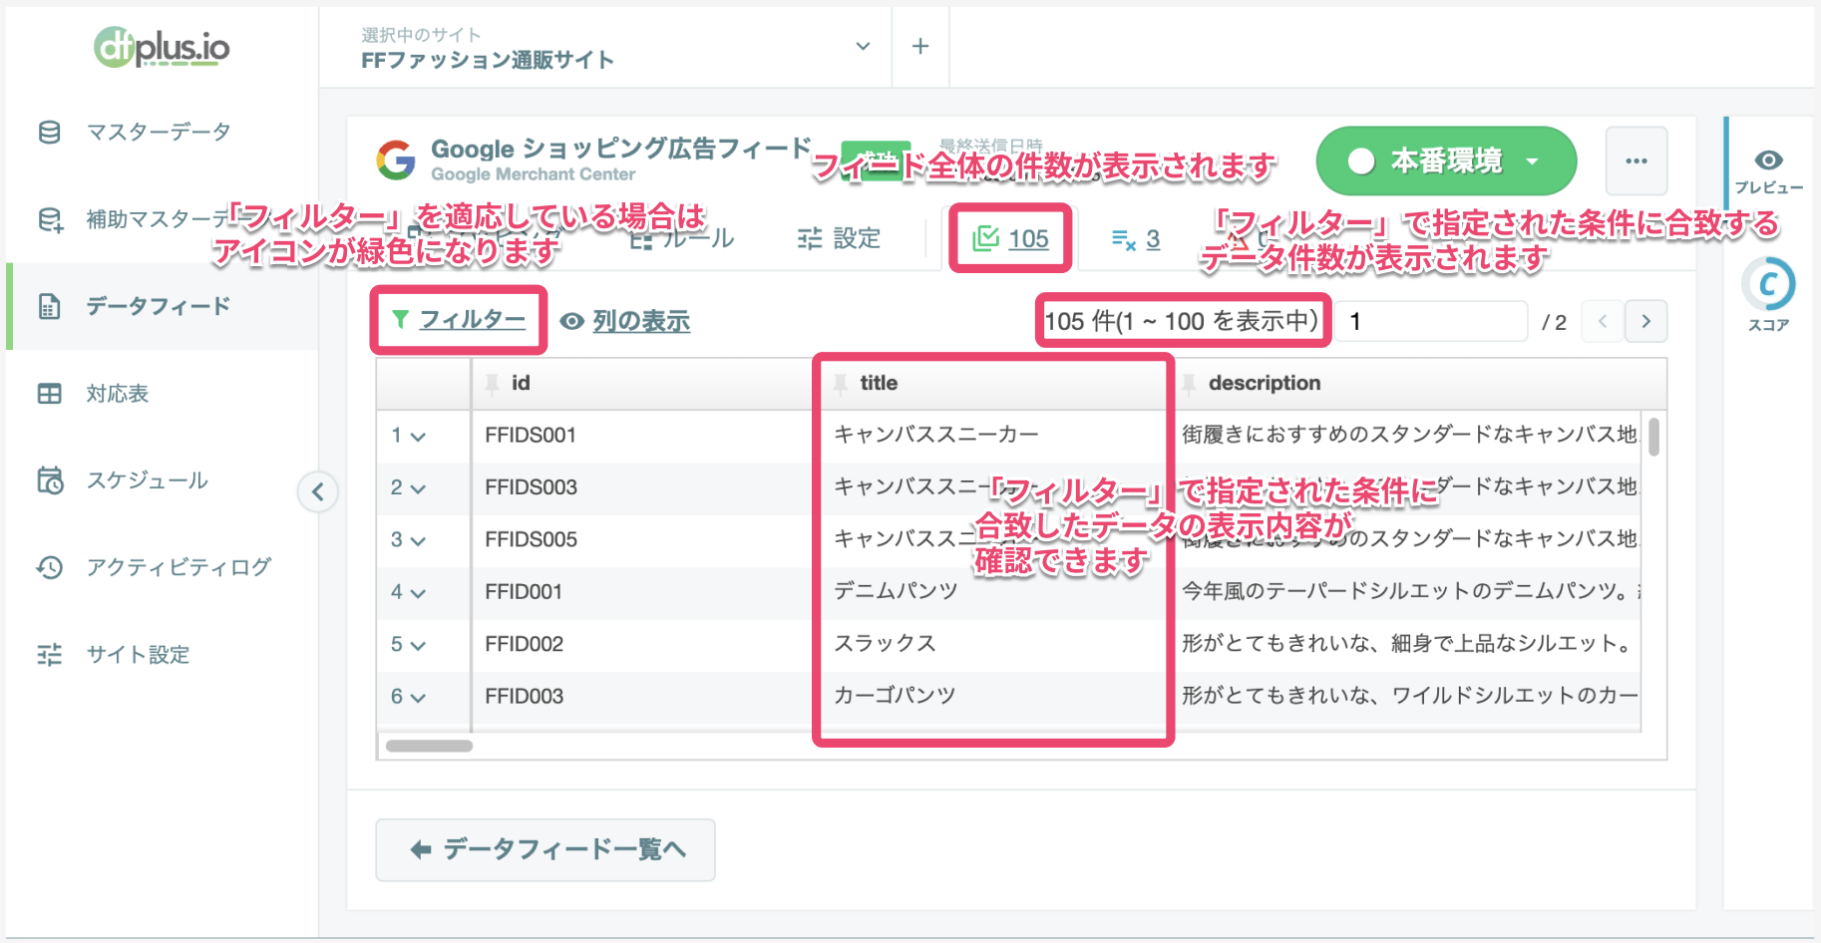Expand row 5 chevron

[x=418, y=646]
